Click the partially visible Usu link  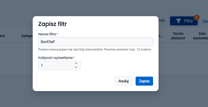(205, 21)
